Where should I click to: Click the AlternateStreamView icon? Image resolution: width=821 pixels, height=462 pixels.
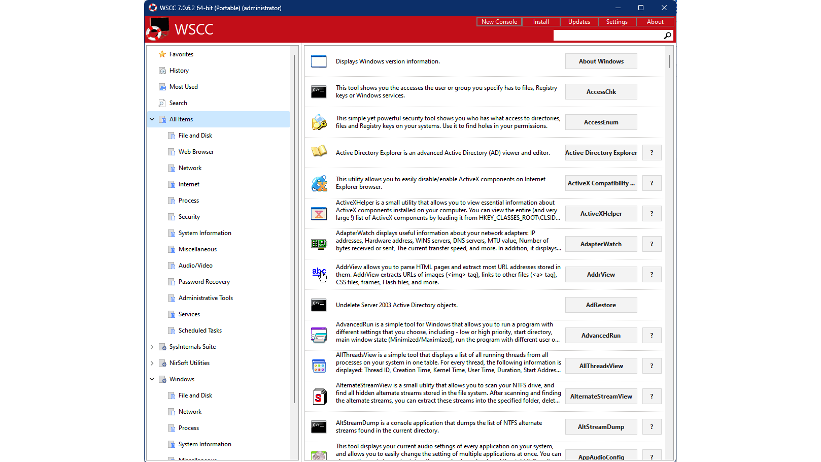pyautogui.click(x=319, y=397)
